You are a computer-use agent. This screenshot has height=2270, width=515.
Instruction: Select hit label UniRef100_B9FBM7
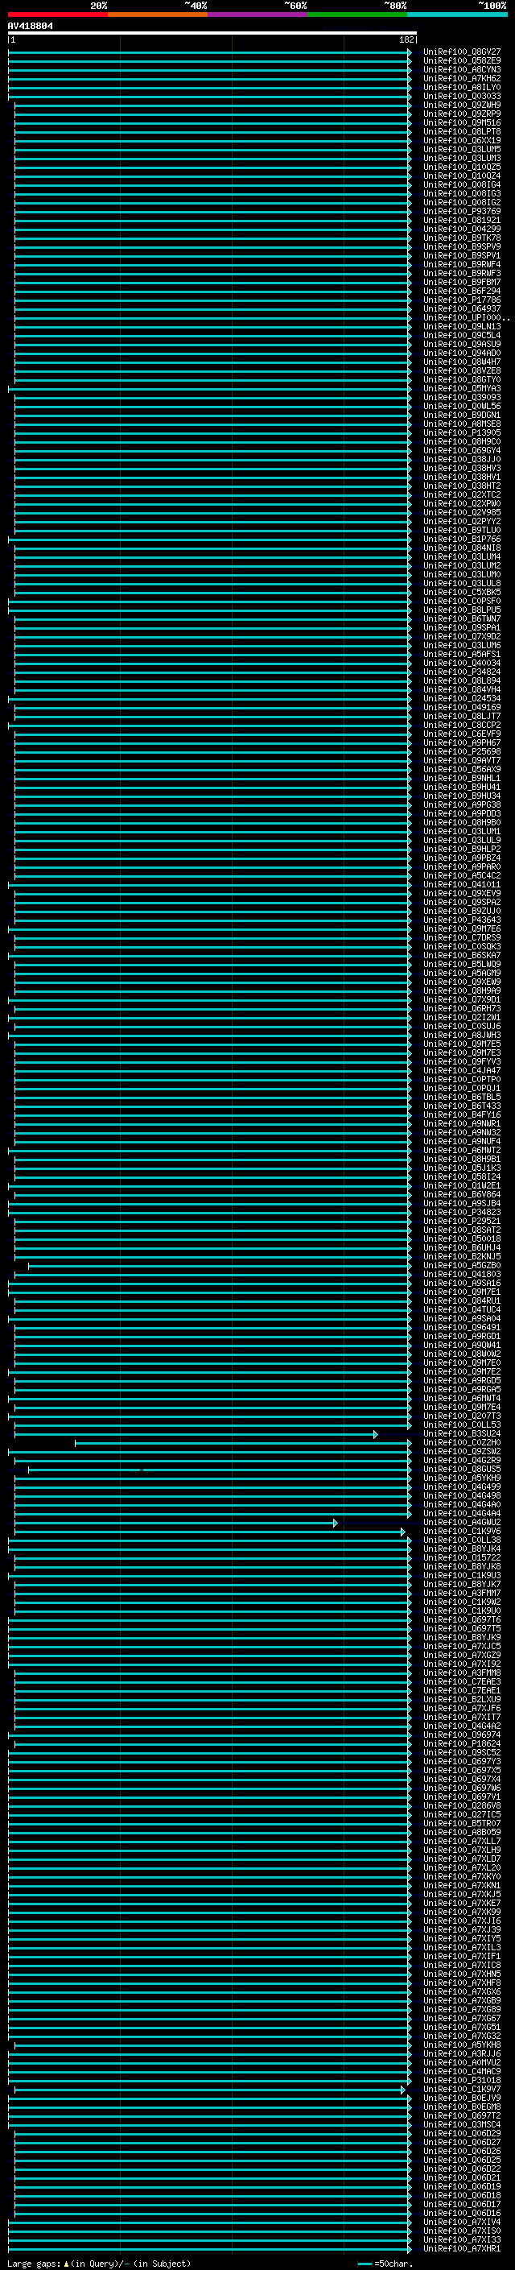pyautogui.click(x=462, y=282)
